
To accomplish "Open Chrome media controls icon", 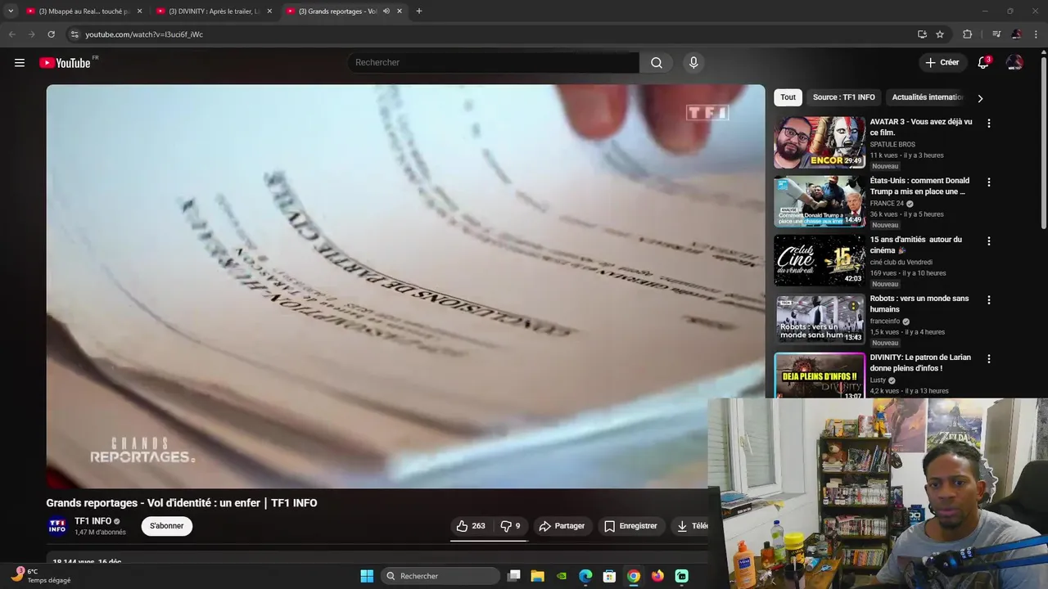I will click(x=996, y=34).
